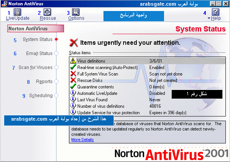Click the Expires in 396 day(s) value

click(168, 113)
